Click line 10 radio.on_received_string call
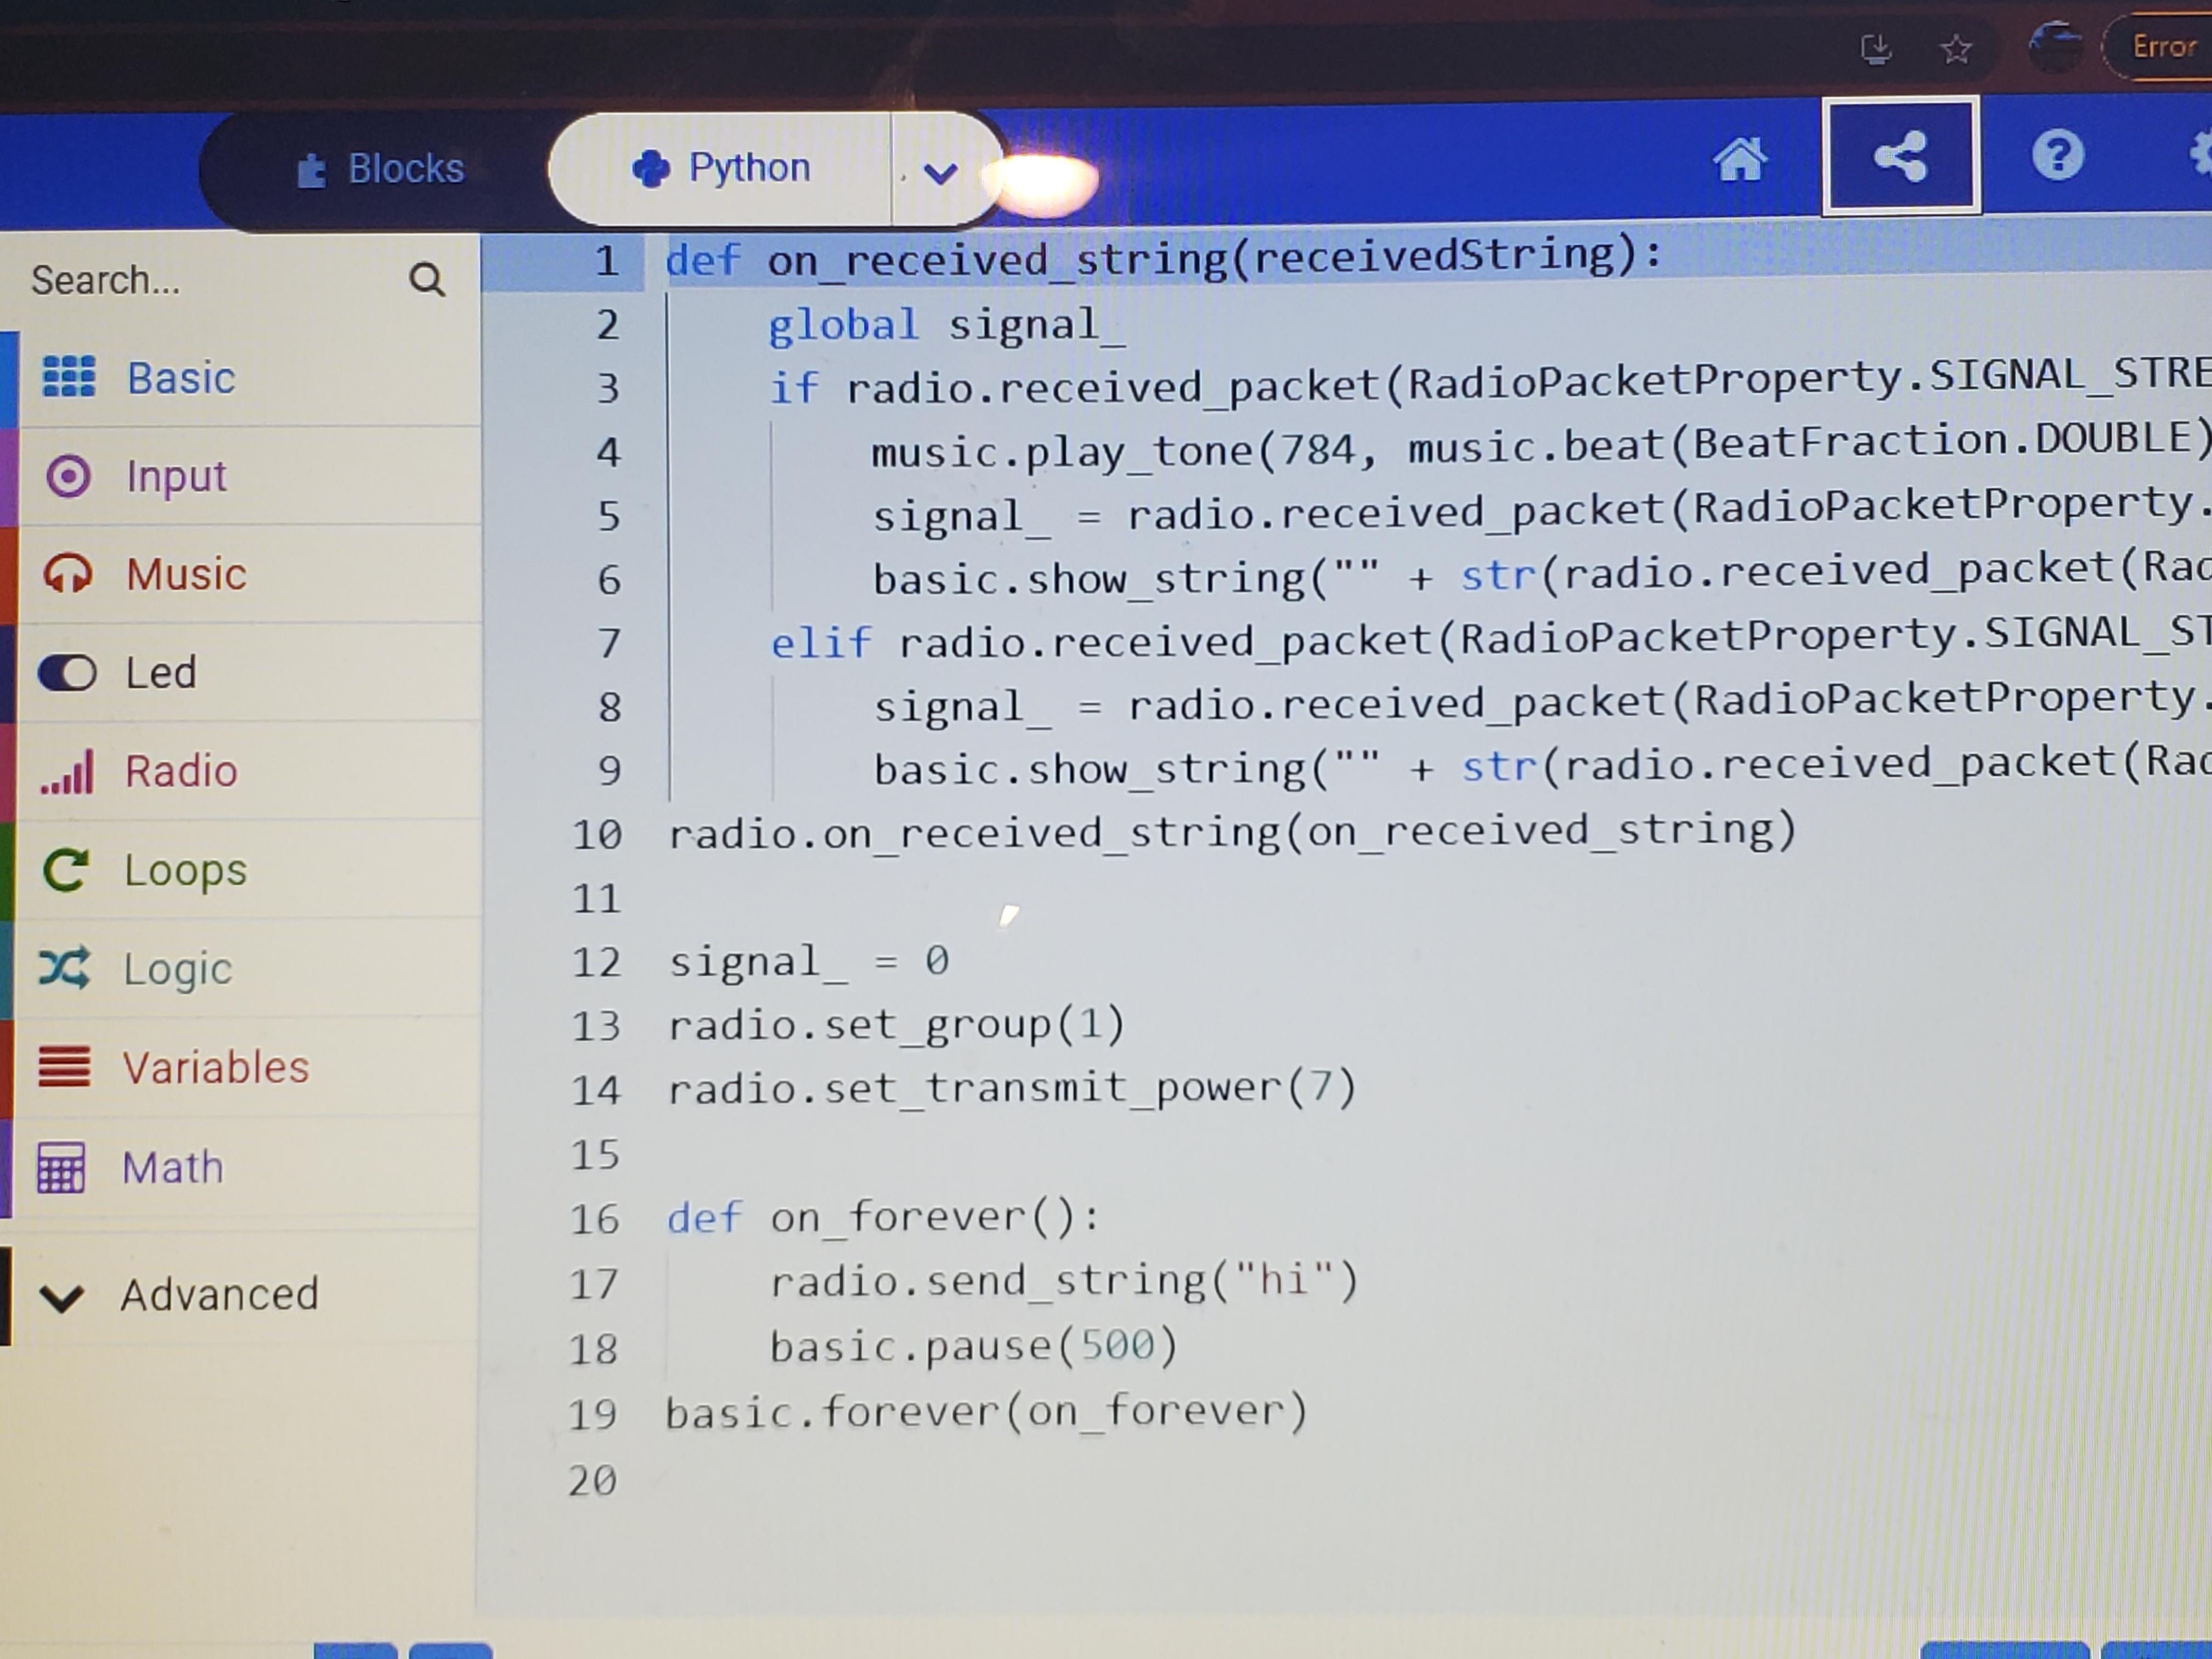This screenshot has width=2212, height=1659. 1232,832
